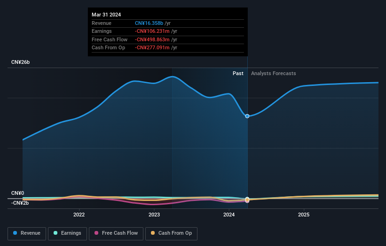
Task: Click the -CN¥2b y-axis label
Action: 20,203
